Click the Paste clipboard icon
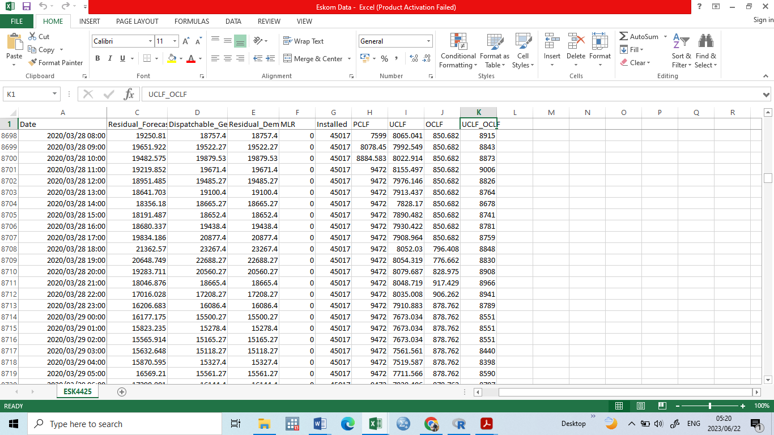The width and height of the screenshot is (774, 435). coord(14,42)
